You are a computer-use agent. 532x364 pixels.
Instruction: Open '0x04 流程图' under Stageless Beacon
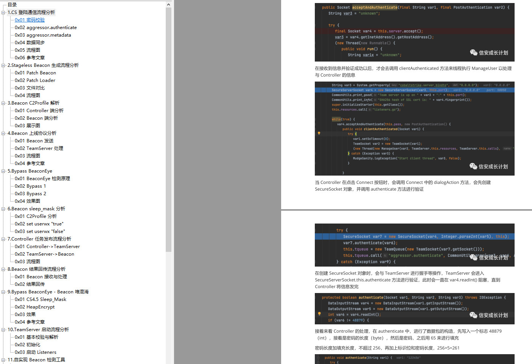(27, 96)
